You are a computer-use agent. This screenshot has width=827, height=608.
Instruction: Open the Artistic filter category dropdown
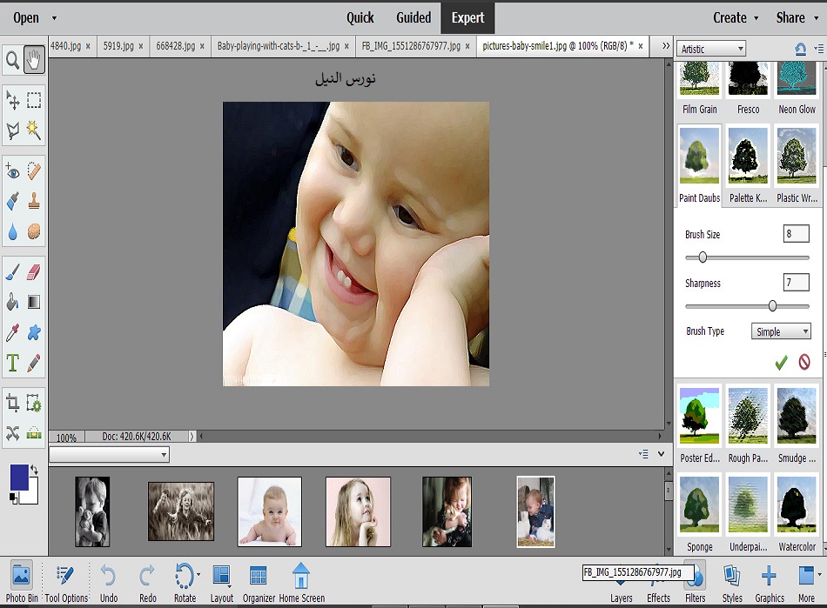[712, 49]
